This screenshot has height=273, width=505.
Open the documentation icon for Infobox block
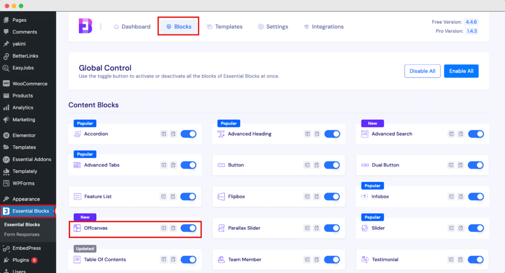pos(461,197)
